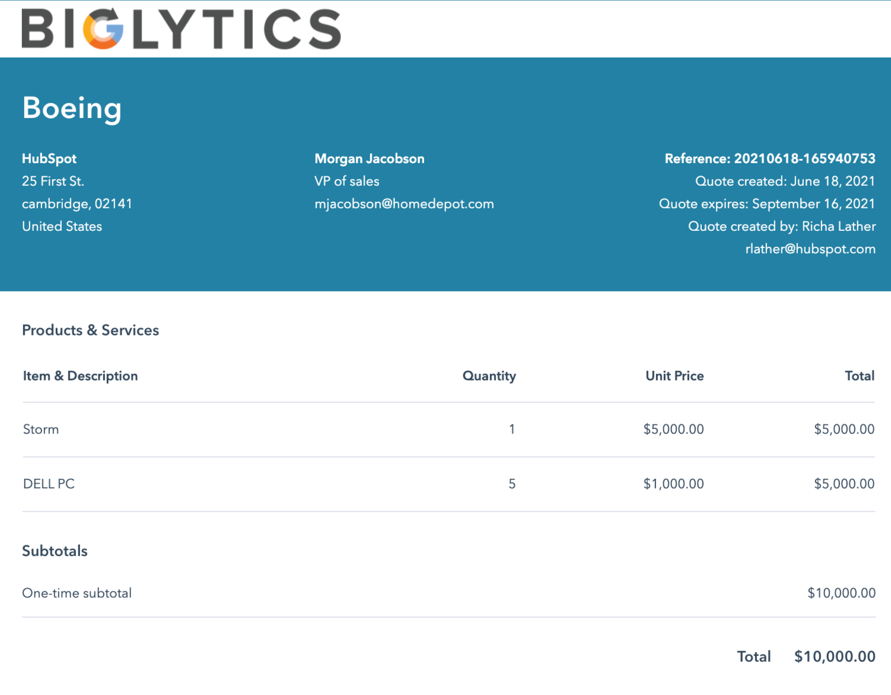The height and width of the screenshot is (695, 891).
Task: Select the Products & Services section heading
Action: pyautogui.click(x=90, y=330)
